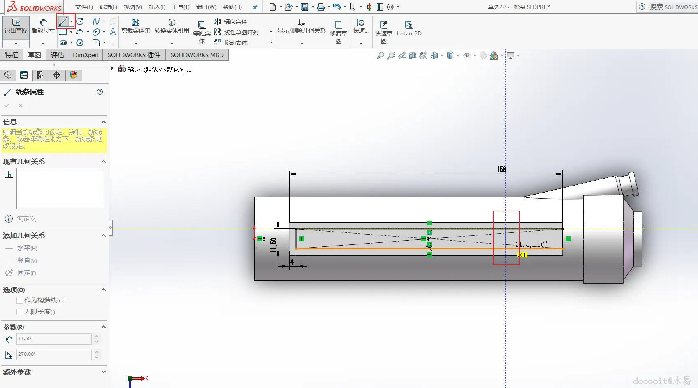
Task: Toggle the 无限长度 (Infinite length) checkbox
Action: click(x=20, y=312)
